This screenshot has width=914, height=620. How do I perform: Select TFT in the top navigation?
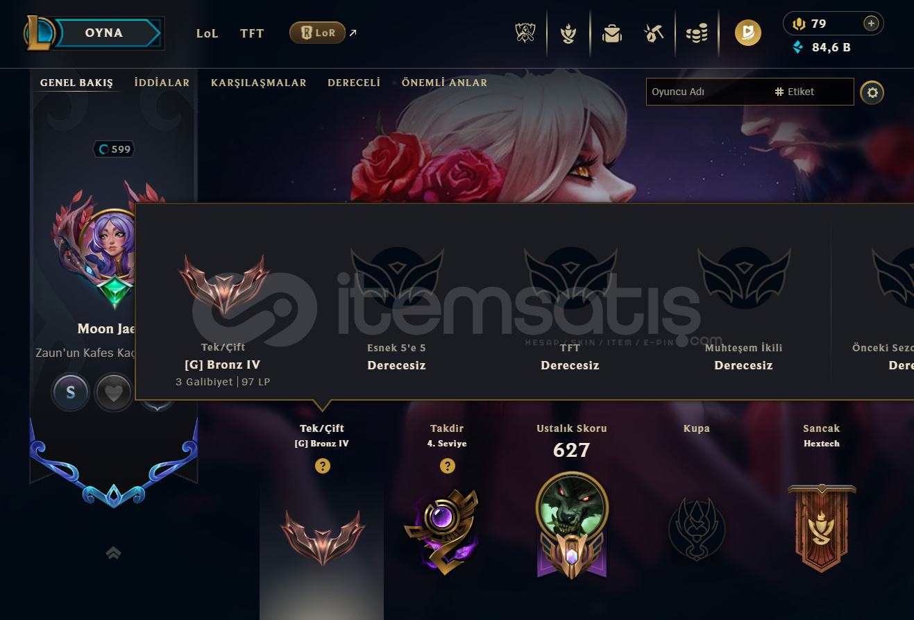click(252, 33)
